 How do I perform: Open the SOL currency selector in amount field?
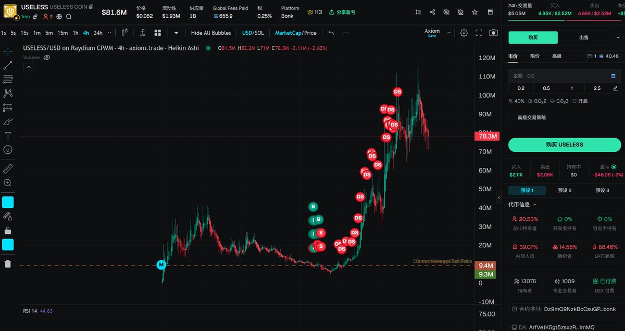613,76
